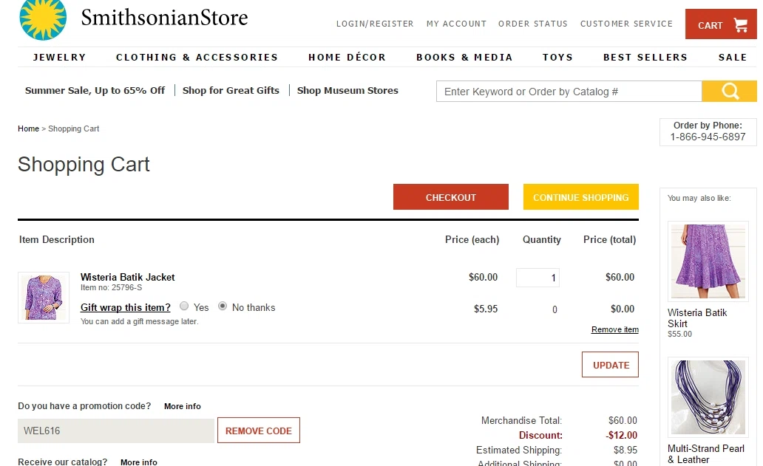Screen dimensions: 763x466
Task: Click Multi-Strand Pearl & Leather title link
Action: click(705, 454)
